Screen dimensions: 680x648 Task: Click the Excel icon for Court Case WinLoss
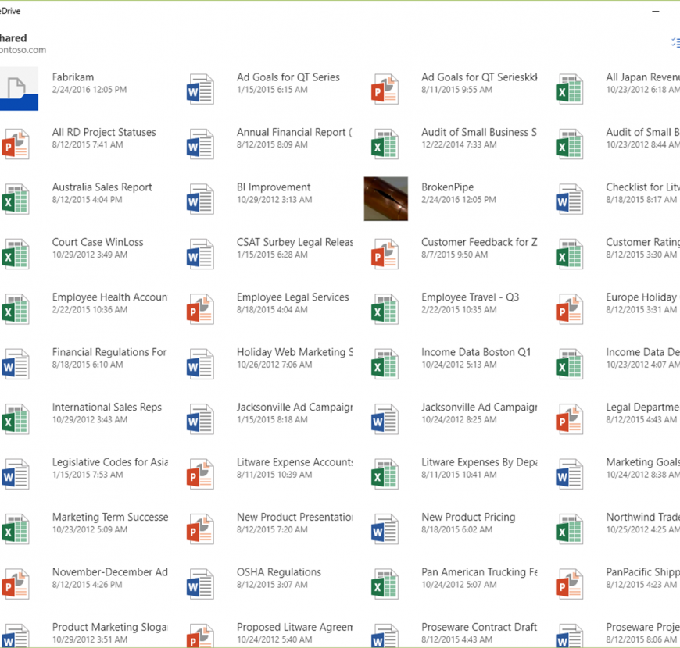pos(16,255)
